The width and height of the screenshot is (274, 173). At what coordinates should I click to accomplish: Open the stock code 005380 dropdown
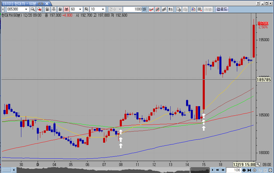(x=26, y=9)
